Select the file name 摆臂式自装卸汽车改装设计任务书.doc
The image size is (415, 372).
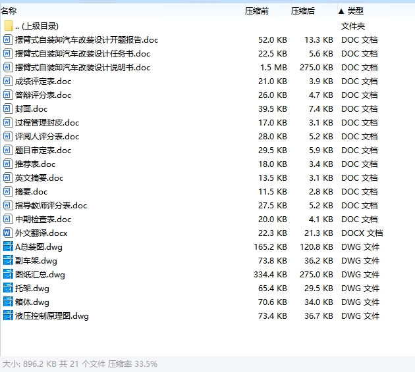[x=82, y=54]
